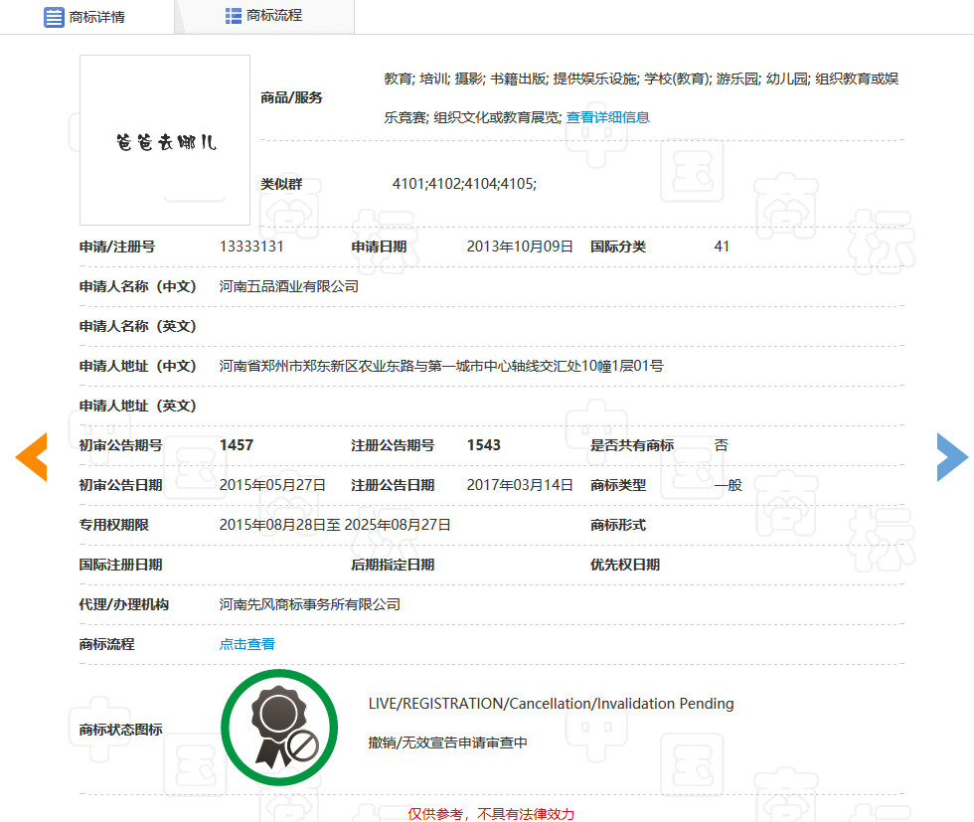This screenshot has width=974, height=822.
Task: Click the 国际分类 label
Action: 618,247
